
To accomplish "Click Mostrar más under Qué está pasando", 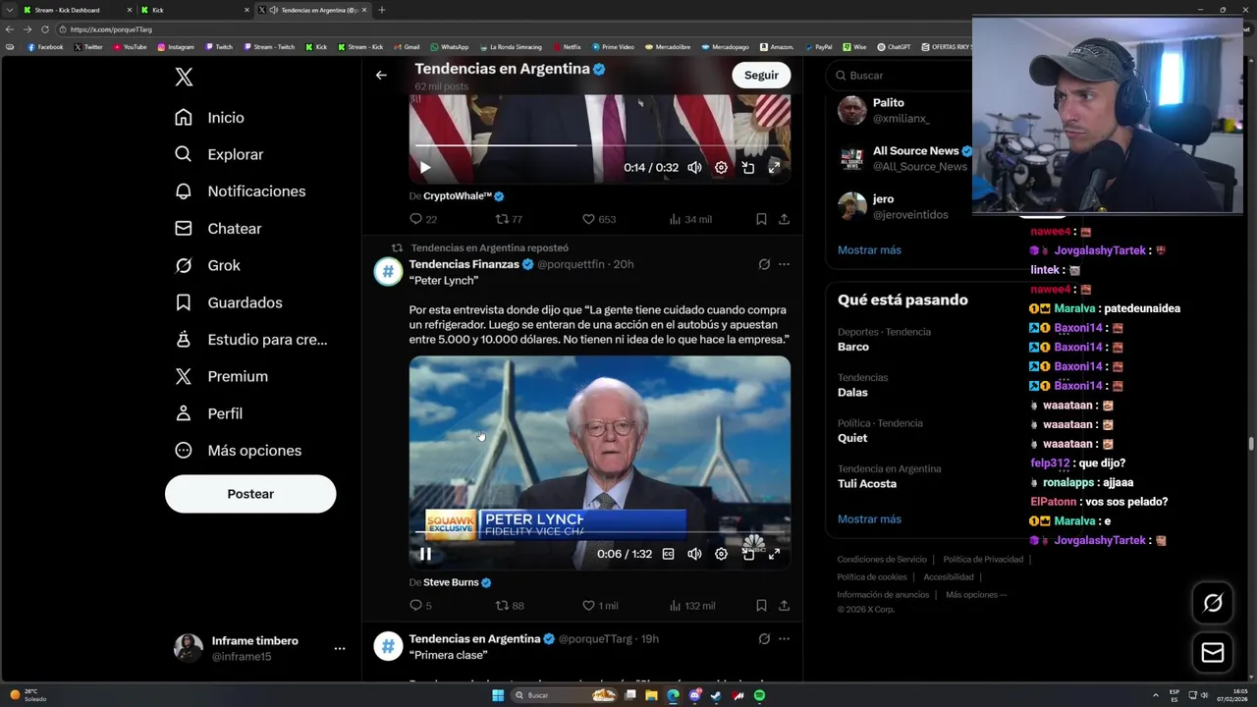I will 869,519.
